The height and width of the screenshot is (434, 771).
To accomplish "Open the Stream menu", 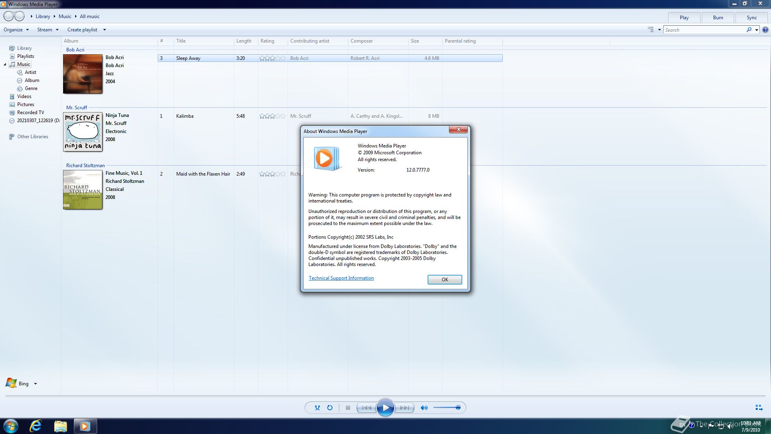I will [48, 30].
